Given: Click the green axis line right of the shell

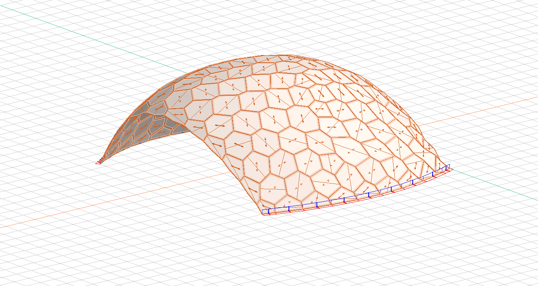Looking at the screenshot, I should pyautogui.click(x=498, y=187).
